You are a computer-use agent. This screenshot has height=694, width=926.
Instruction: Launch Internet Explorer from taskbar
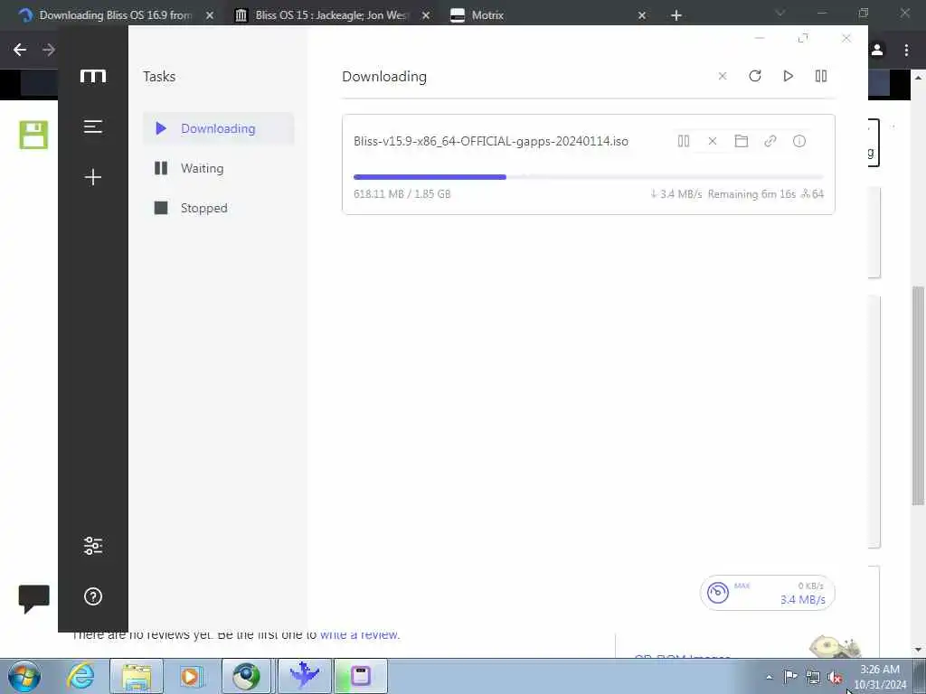(80, 676)
